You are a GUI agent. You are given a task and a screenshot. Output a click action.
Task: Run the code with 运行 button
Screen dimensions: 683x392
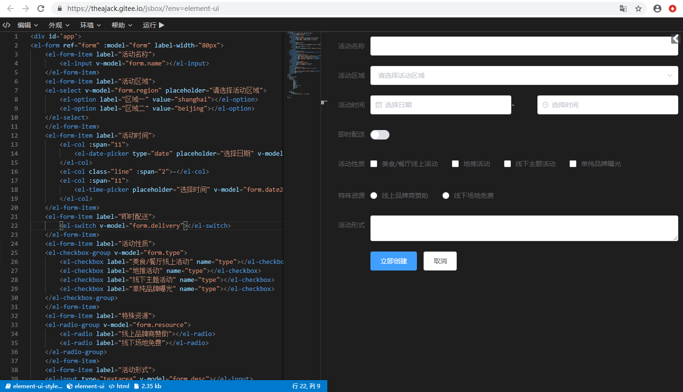[x=154, y=25]
